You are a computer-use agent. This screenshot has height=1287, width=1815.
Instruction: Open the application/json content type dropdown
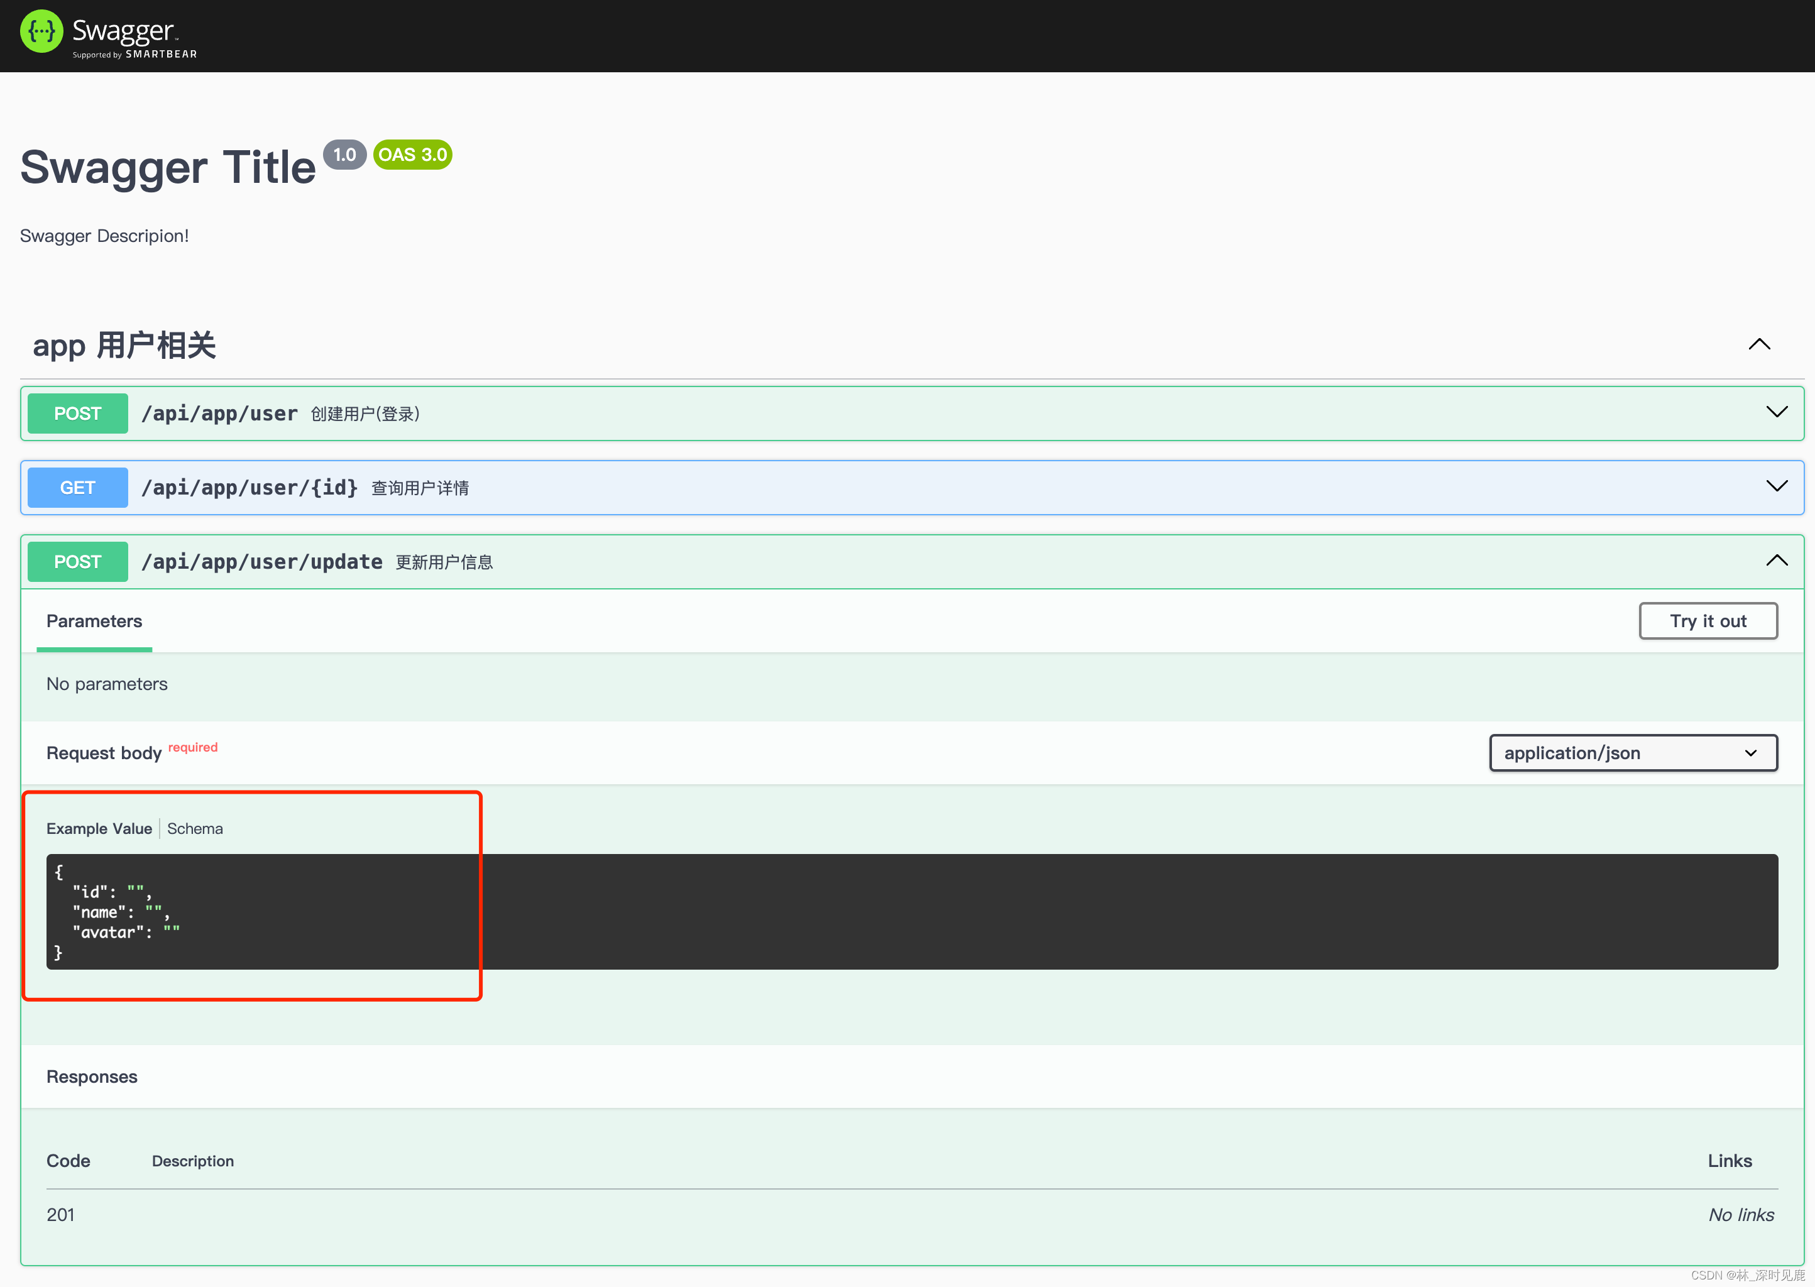(x=1633, y=753)
